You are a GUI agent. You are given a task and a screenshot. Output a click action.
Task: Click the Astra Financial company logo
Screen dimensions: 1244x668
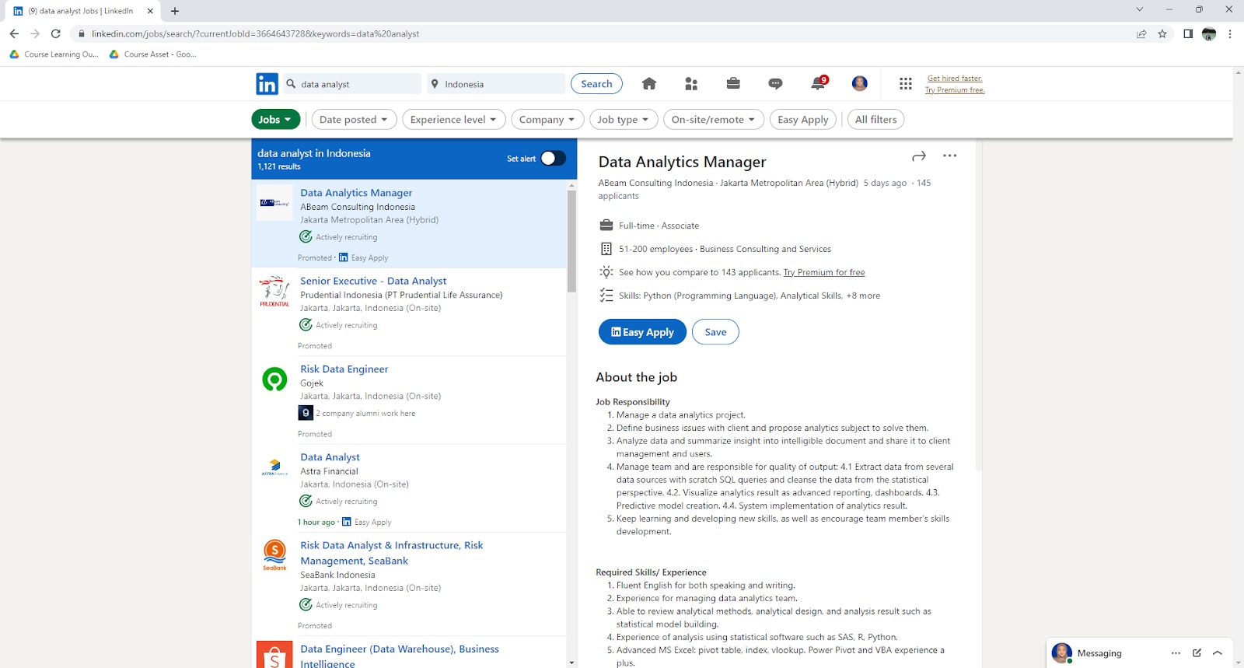pyautogui.click(x=274, y=467)
